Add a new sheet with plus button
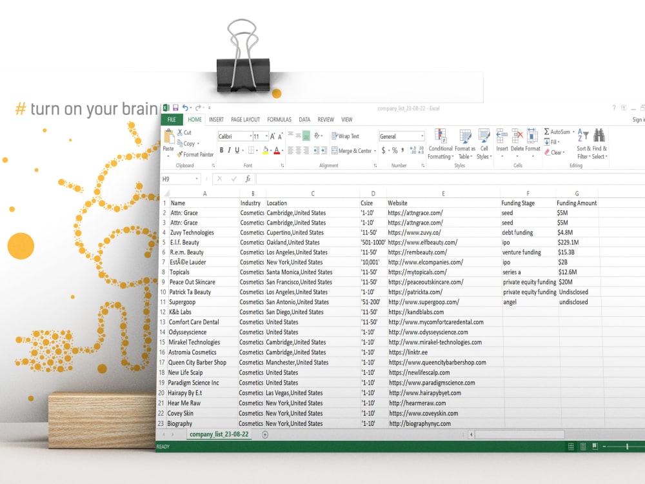The width and height of the screenshot is (645, 484). click(265, 434)
